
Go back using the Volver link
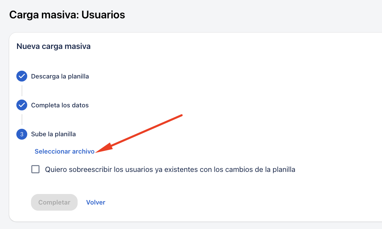[x=96, y=202]
